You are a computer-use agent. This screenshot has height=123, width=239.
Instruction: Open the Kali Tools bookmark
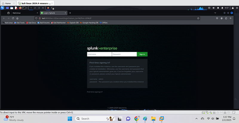[x=19, y=23]
